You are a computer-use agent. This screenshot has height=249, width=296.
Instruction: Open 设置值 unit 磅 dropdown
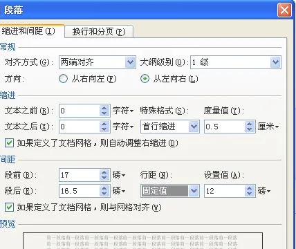click(264, 191)
